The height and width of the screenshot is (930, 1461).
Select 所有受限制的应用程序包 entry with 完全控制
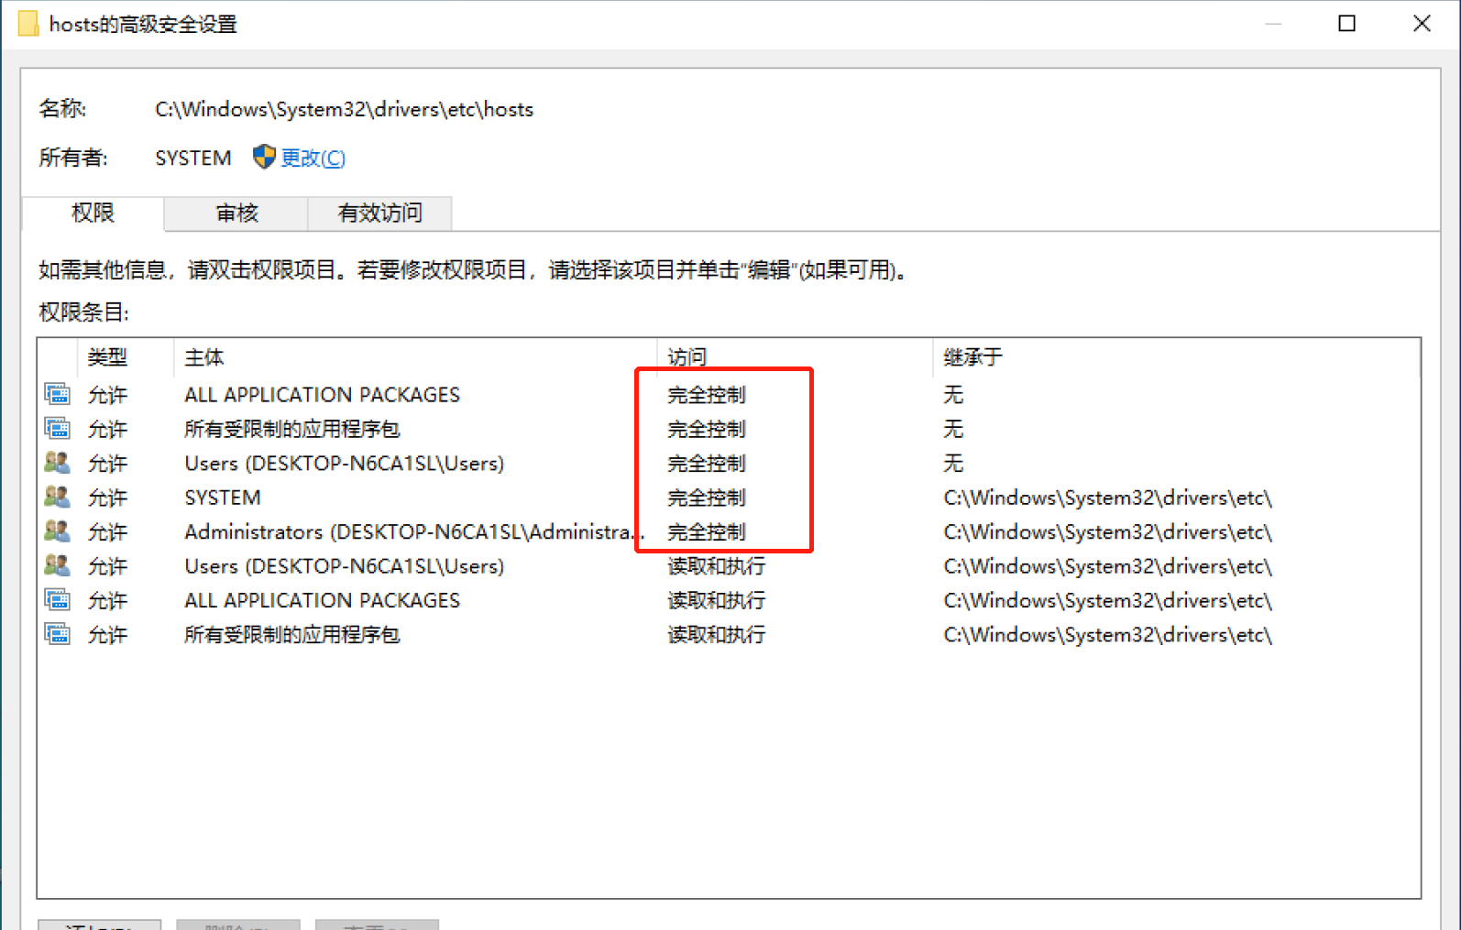[729, 429]
